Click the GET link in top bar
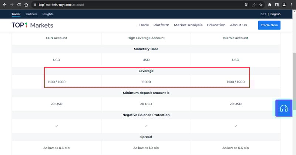The image size is (296, 155). pyautogui.click(x=263, y=14)
